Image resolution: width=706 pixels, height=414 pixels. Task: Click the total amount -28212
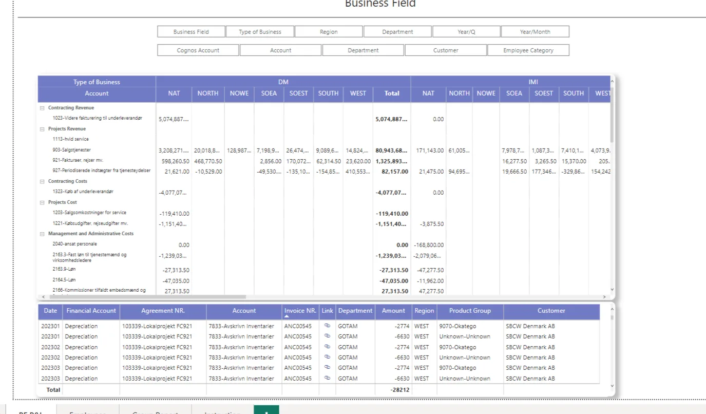point(400,390)
